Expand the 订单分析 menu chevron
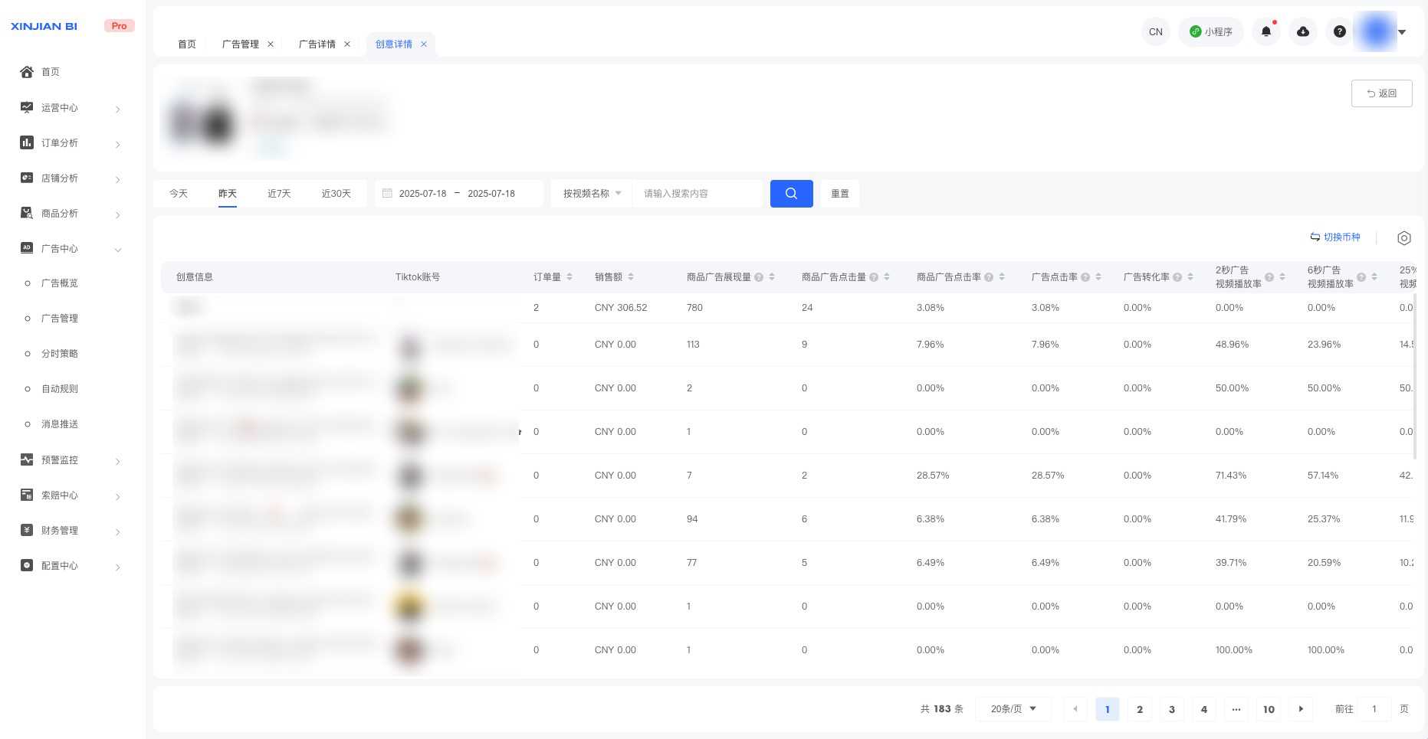Viewport: 1428px width, 739px height. click(x=118, y=145)
